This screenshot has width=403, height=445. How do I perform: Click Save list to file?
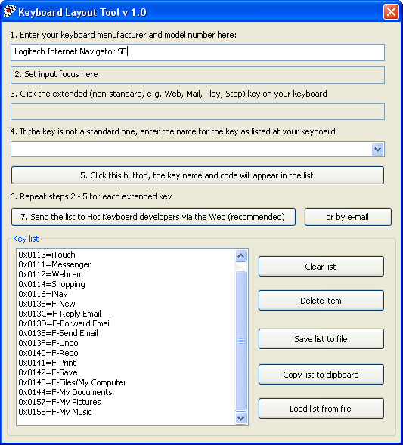pyautogui.click(x=321, y=339)
